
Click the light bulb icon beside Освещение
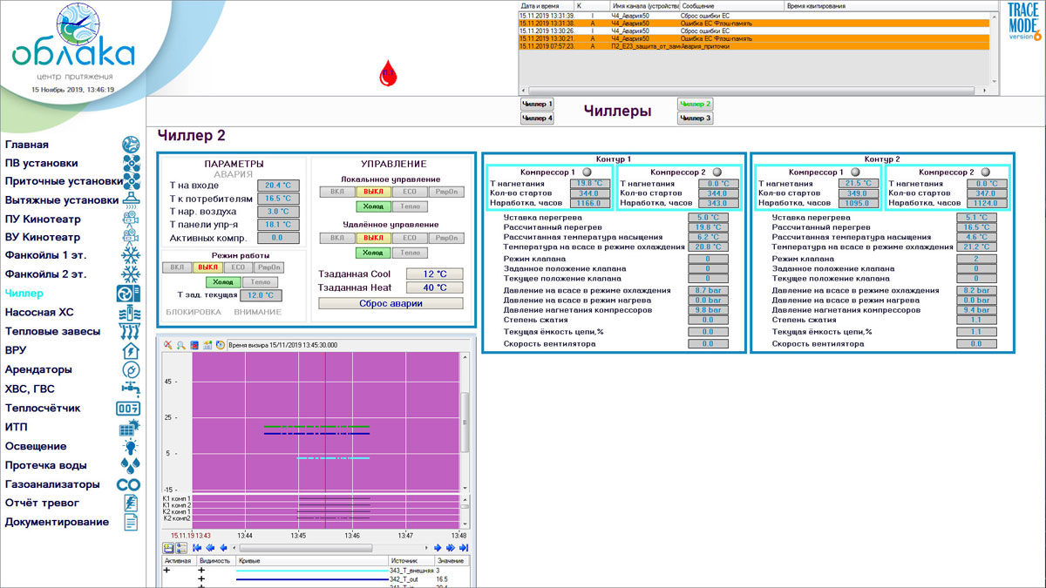pyautogui.click(x=130, y=447)
